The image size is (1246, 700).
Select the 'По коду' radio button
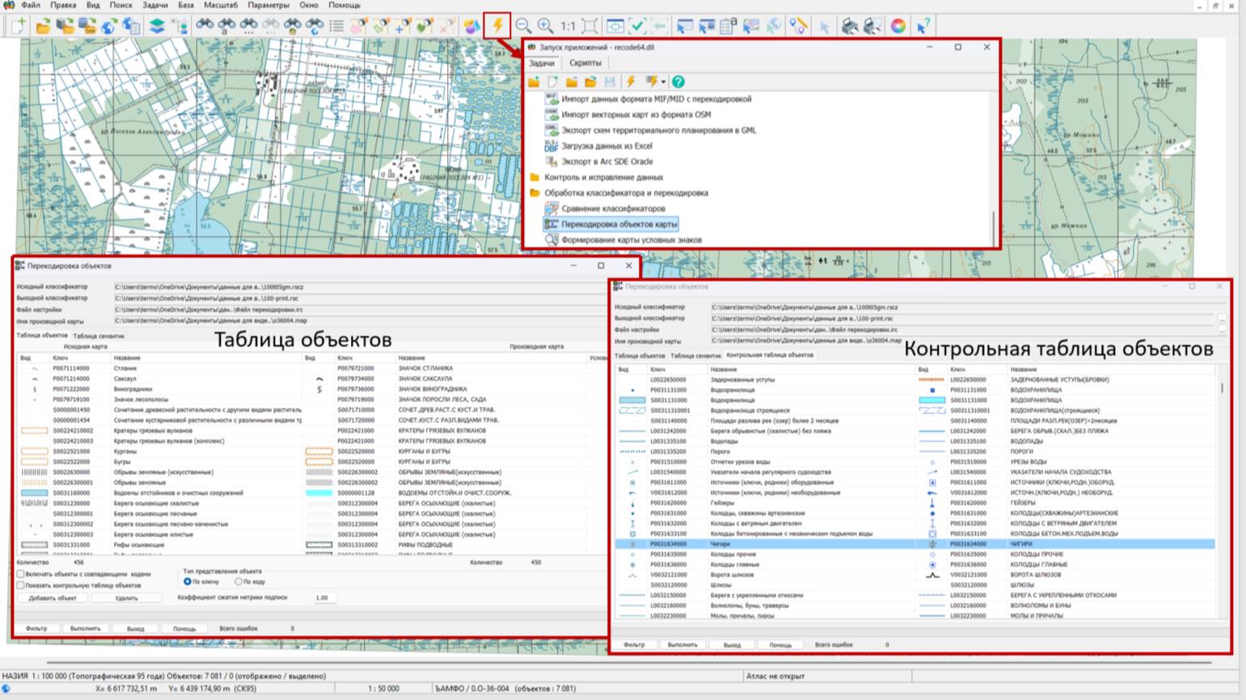point(238,581)
